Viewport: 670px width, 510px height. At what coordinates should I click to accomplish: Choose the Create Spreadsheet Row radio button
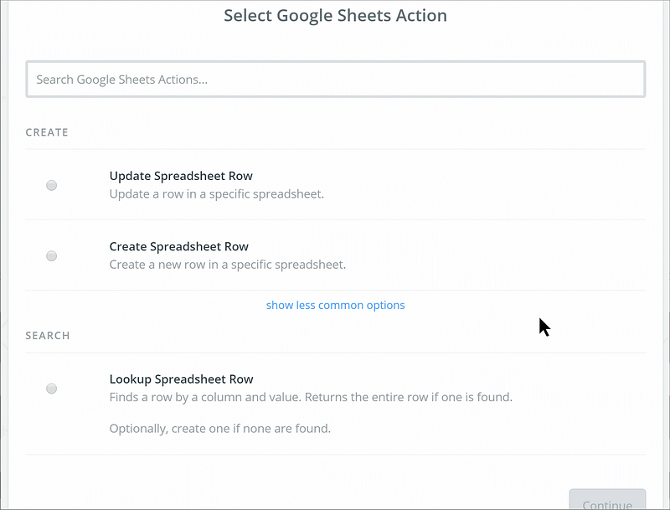52,255
